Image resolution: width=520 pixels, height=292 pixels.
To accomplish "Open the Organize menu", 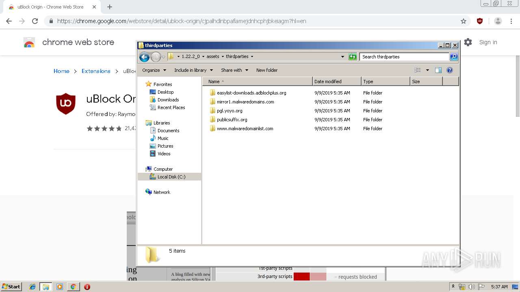I will [x=154, y=70].
